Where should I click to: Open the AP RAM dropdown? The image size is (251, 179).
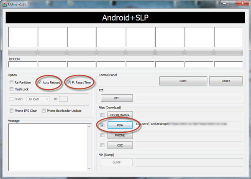coord(38,99)
